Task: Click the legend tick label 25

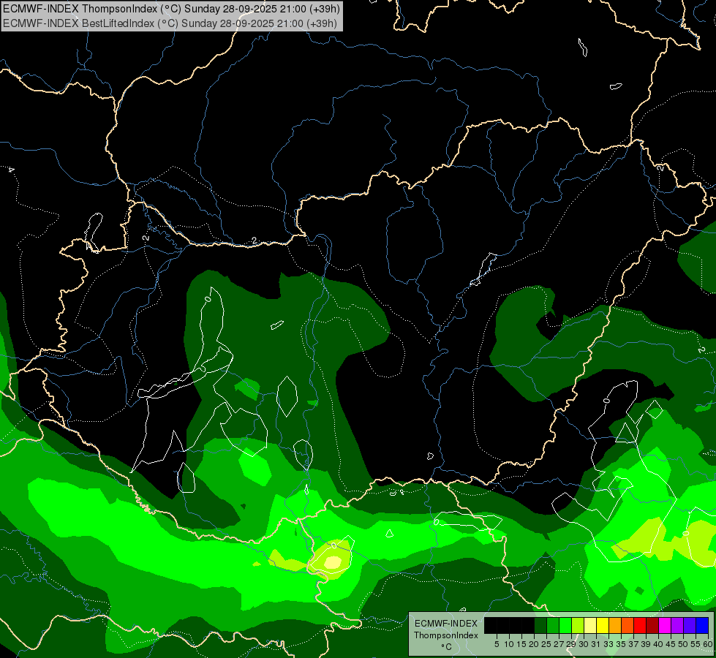Action: coord(546,644)
